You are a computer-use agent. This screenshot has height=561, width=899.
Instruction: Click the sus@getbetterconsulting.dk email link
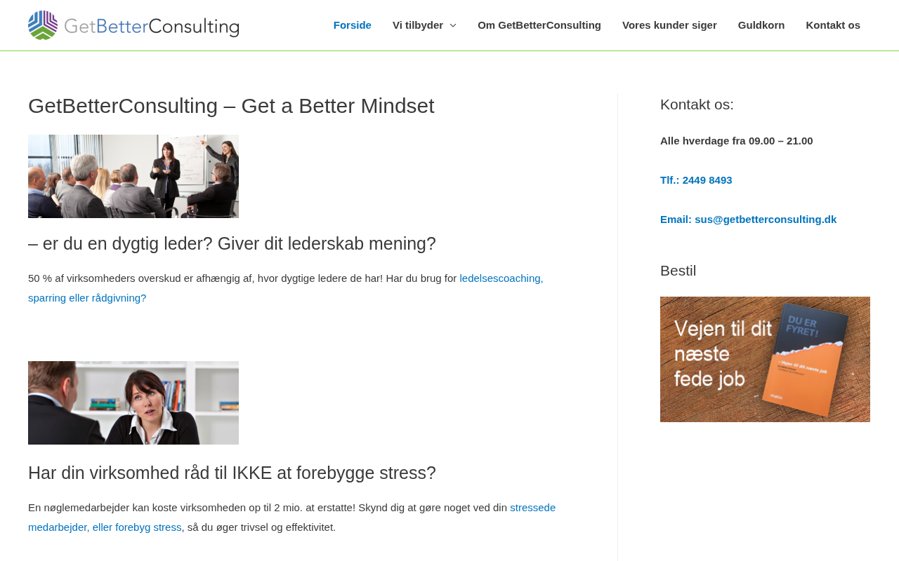coord(765,219)
